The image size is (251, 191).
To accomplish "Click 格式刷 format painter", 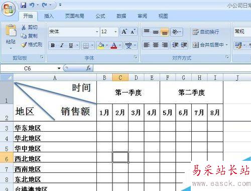I will coord(32,45).
